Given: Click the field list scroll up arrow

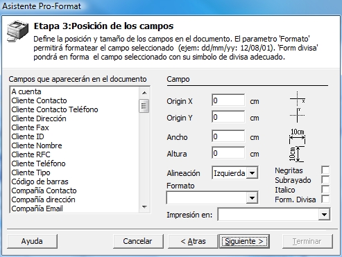Looking at the screenshot, I should [144, 93].
